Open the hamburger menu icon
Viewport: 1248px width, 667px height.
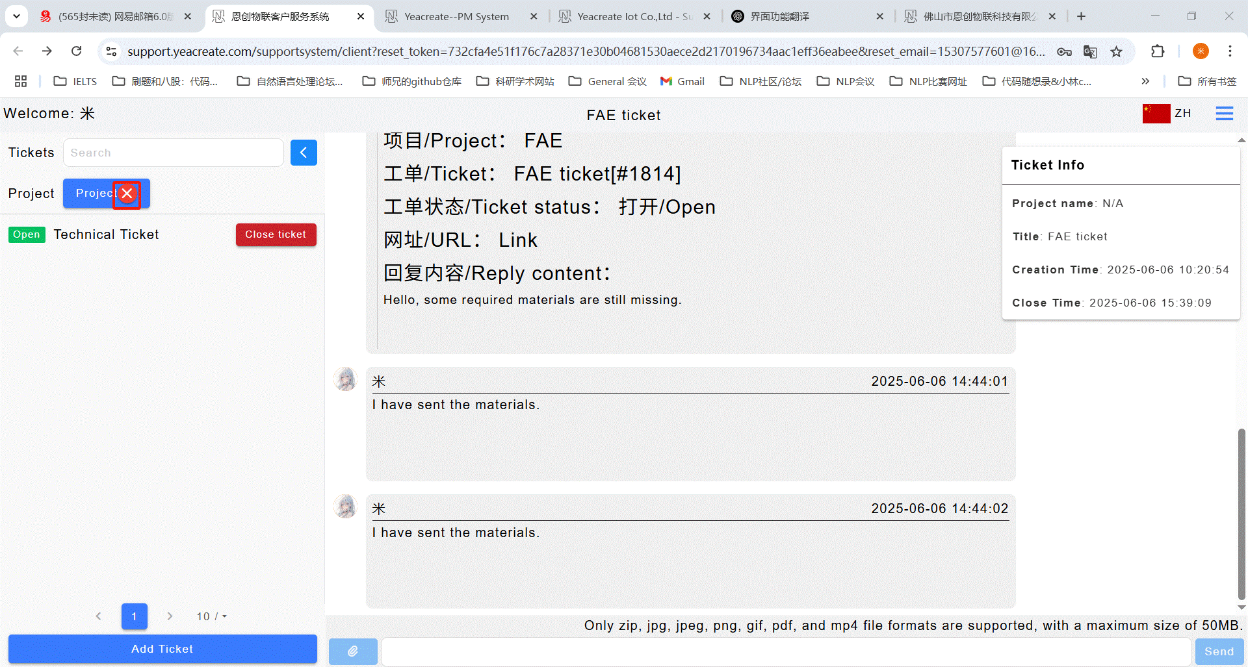tap(1224, 114)
